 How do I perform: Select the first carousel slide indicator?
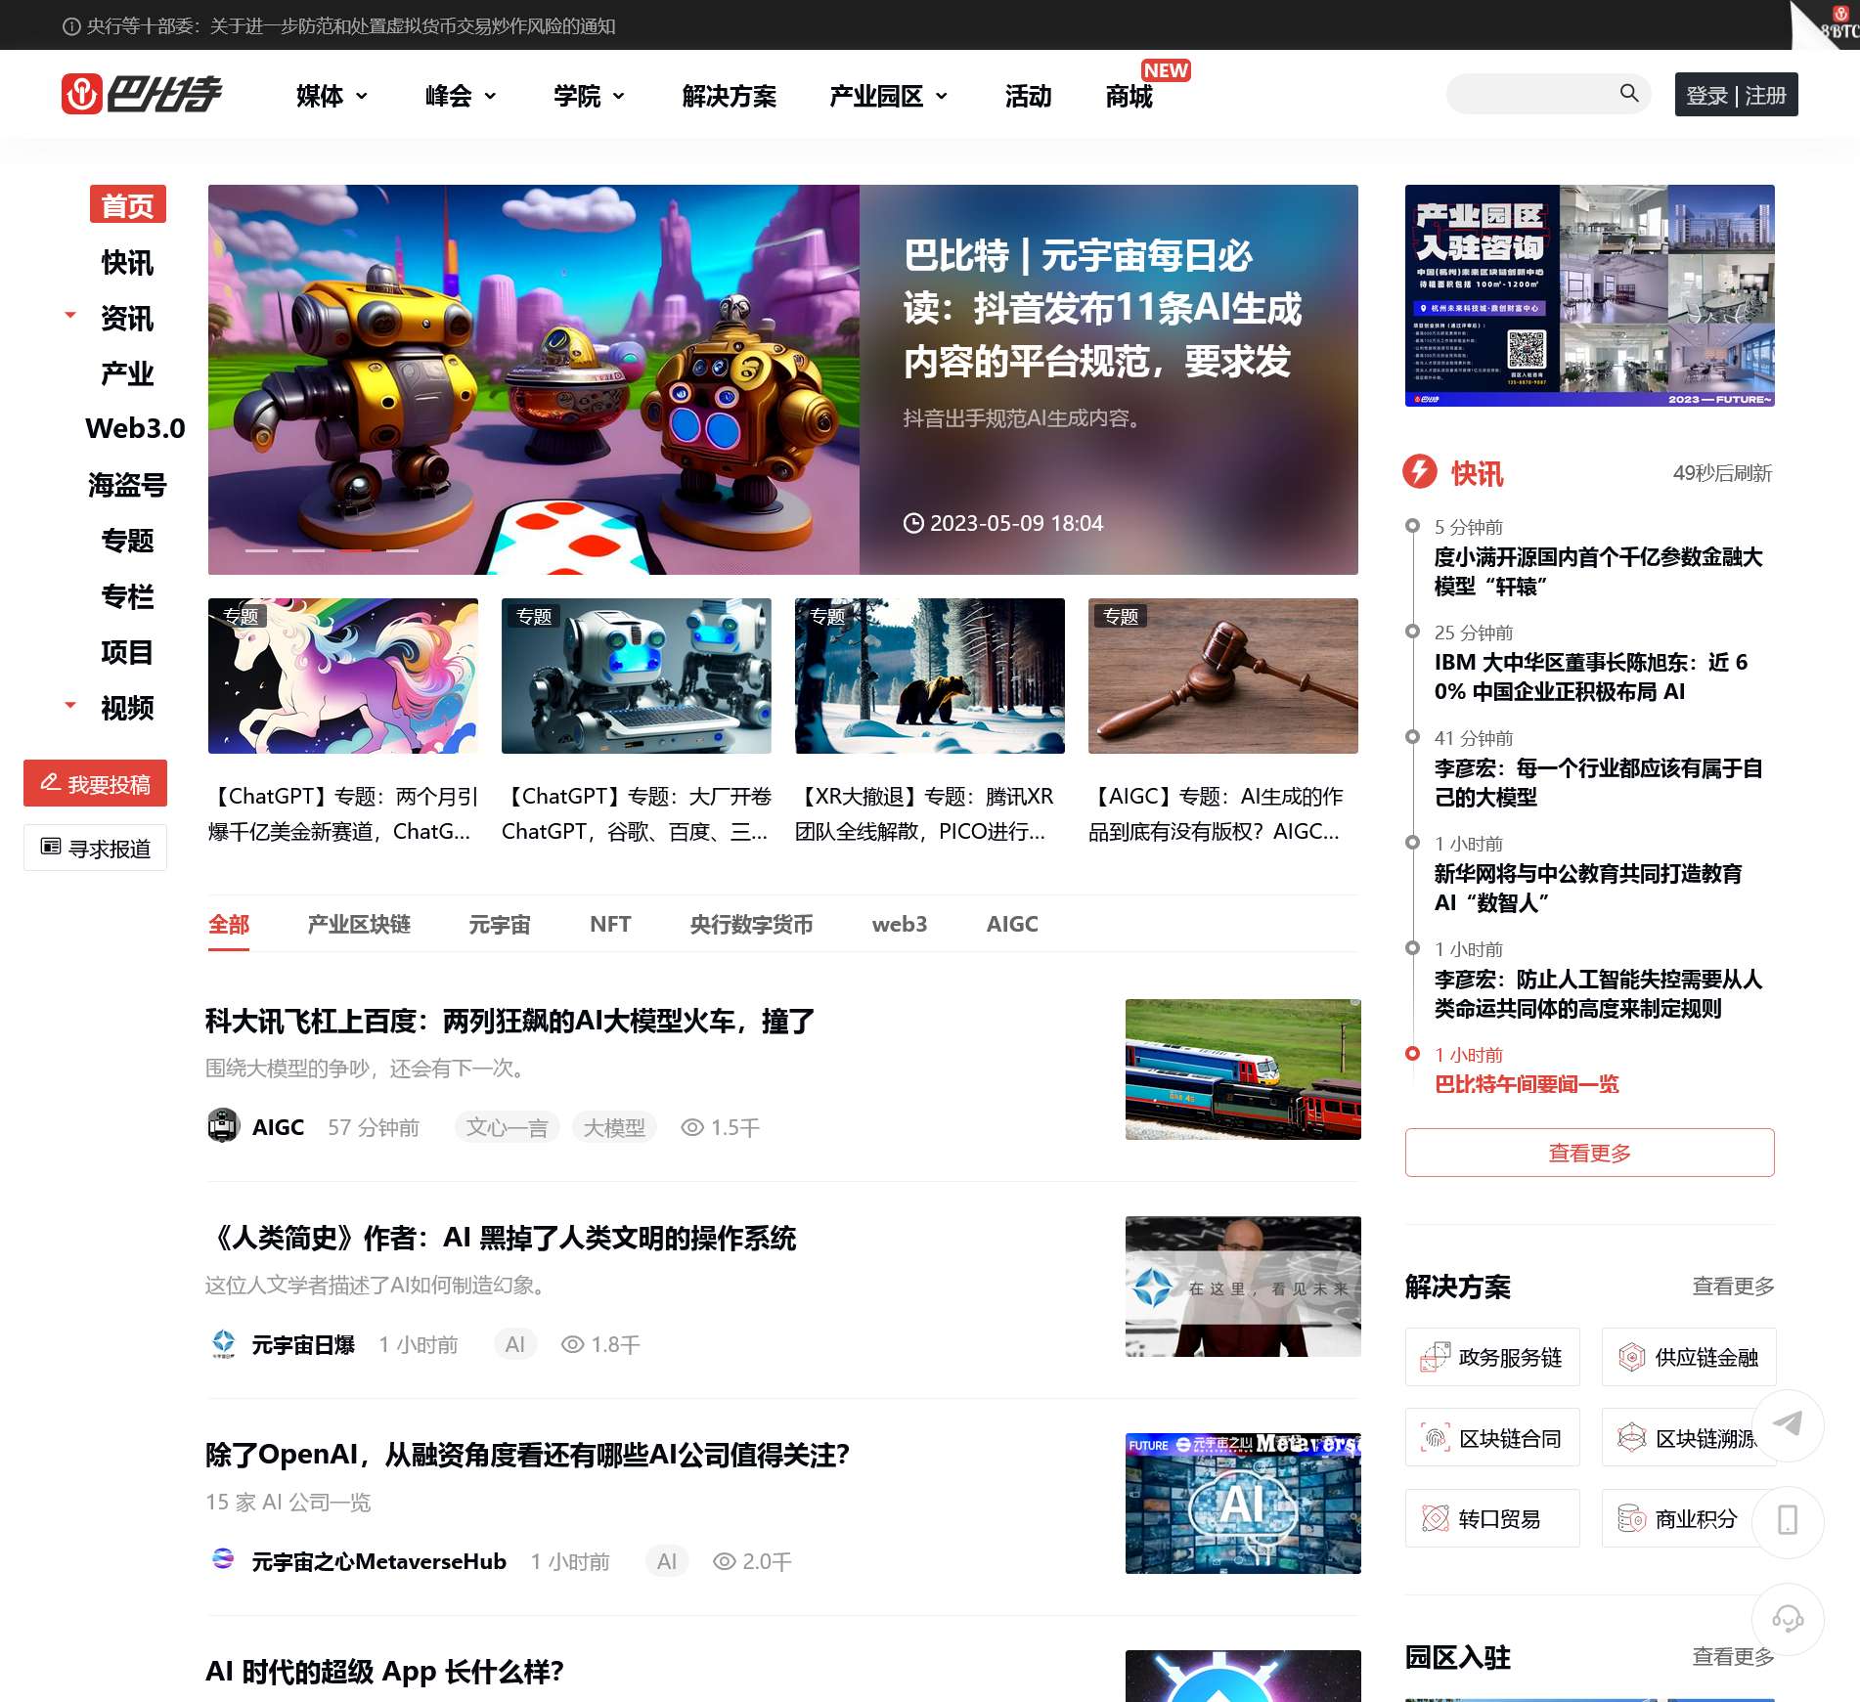(261, 550)
